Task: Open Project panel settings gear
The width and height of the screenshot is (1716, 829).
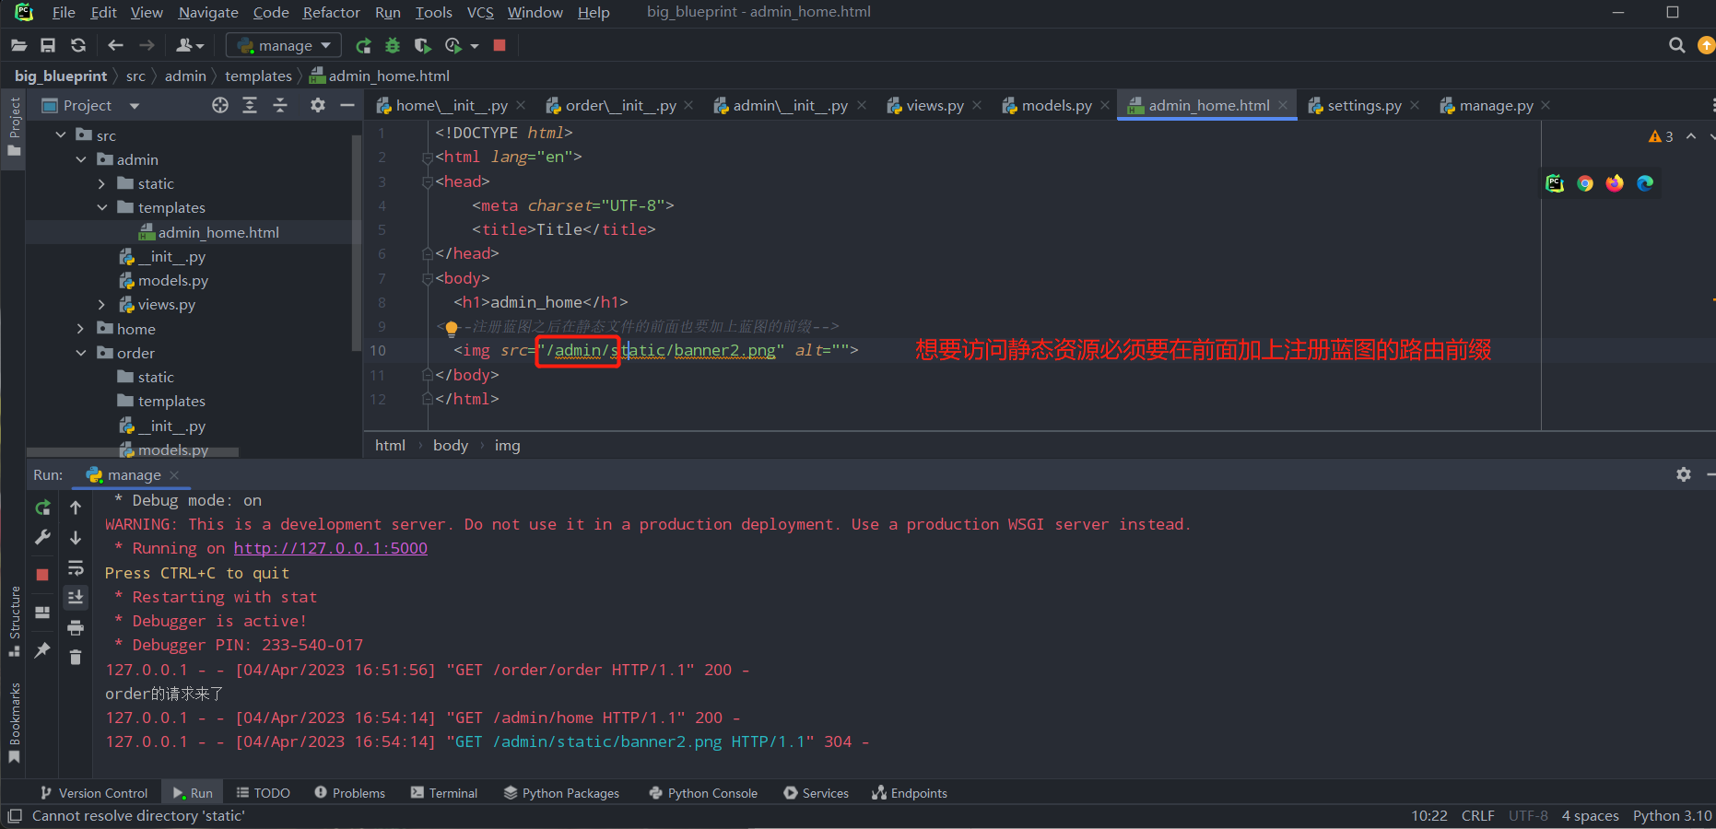Action: coord(318,106)
